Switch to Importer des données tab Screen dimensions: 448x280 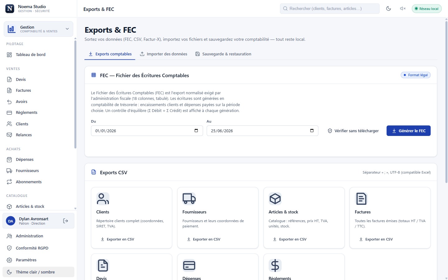click(163, 54)
